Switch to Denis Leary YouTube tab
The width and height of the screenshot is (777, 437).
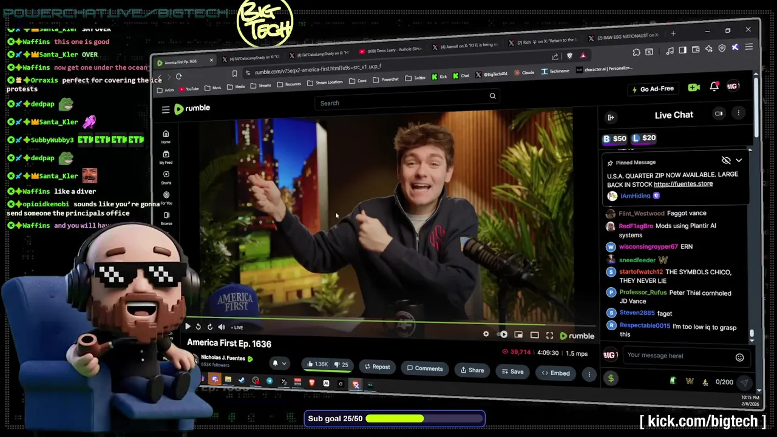[x=390, y=51]
